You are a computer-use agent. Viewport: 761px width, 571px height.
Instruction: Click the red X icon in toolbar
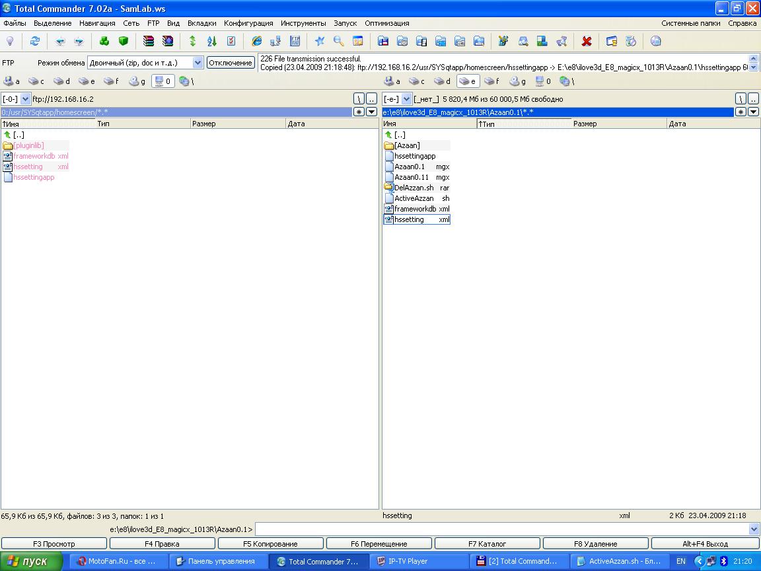(587, 41)
